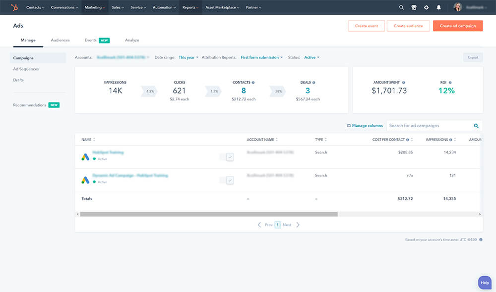
Task: Click the magnifier in the campaign search bar
Action: coord(476,126)
